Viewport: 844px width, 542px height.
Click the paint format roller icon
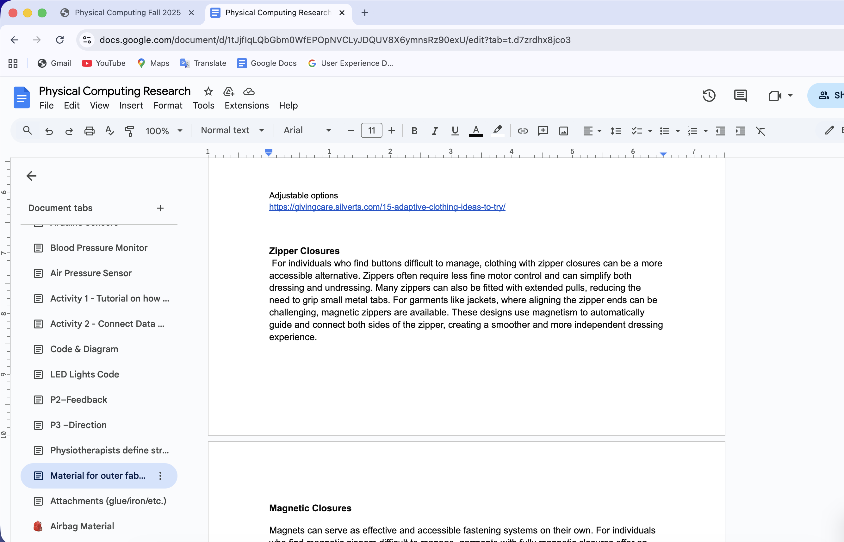click(x=129, y=131)
